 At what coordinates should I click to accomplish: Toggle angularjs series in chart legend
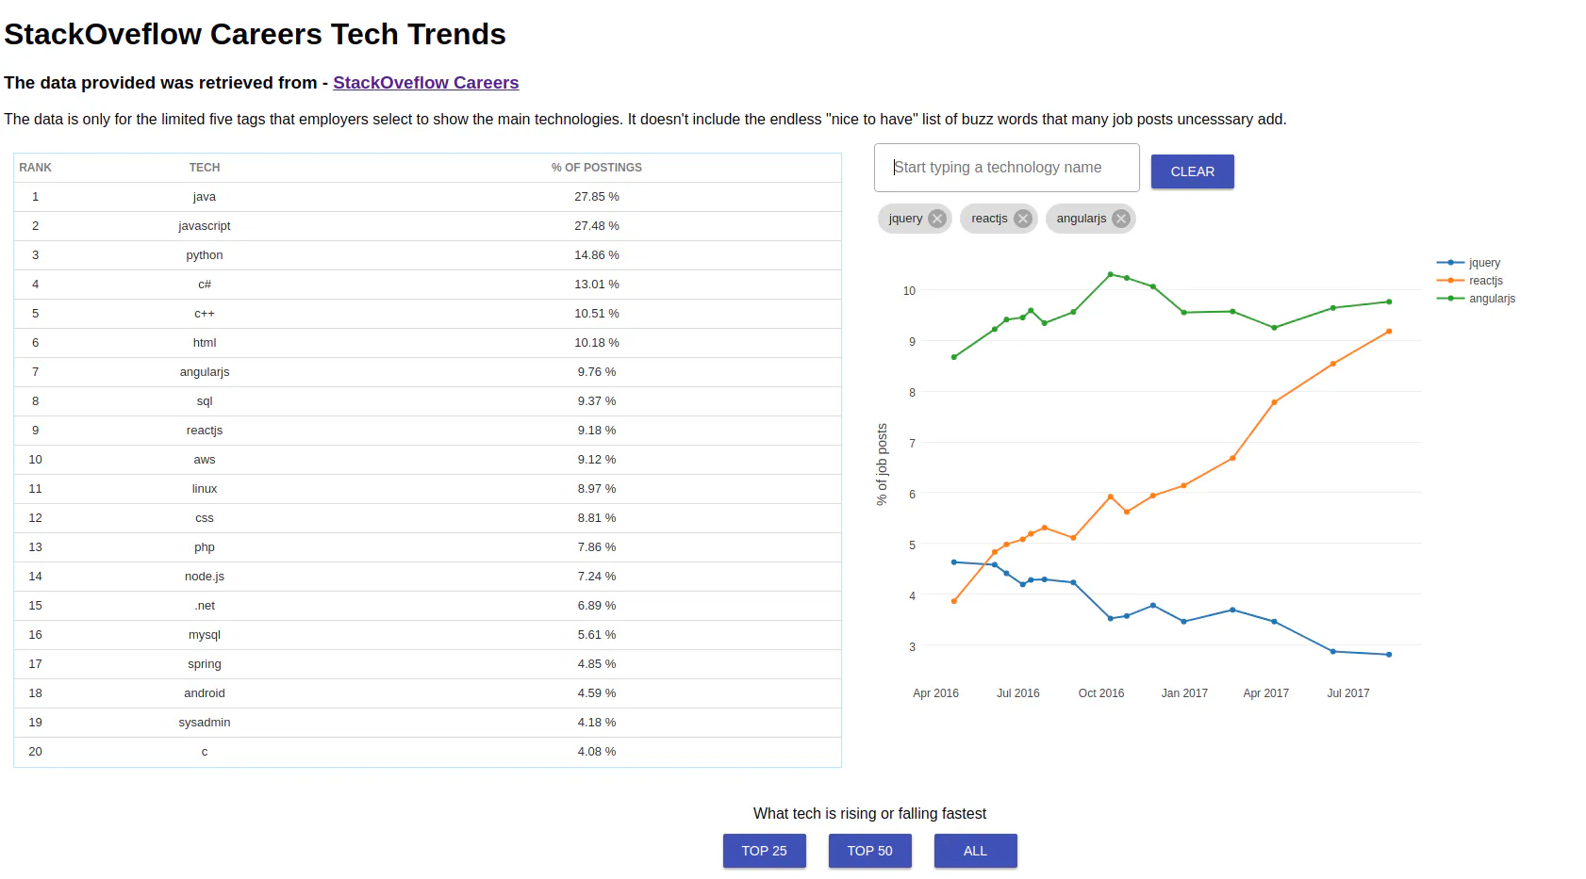[x=1476, y=299]
